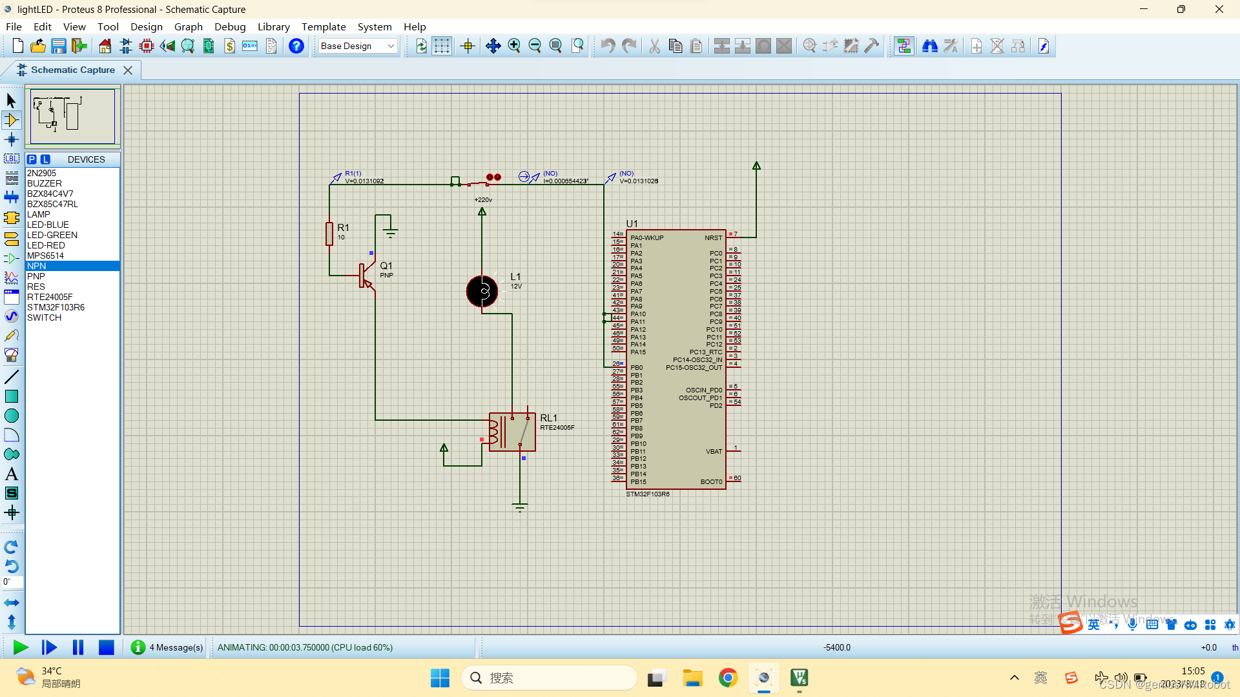Click the overview thumbnail preview

point(72,116)
